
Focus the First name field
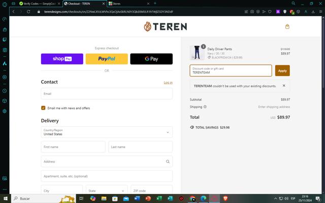73,147
